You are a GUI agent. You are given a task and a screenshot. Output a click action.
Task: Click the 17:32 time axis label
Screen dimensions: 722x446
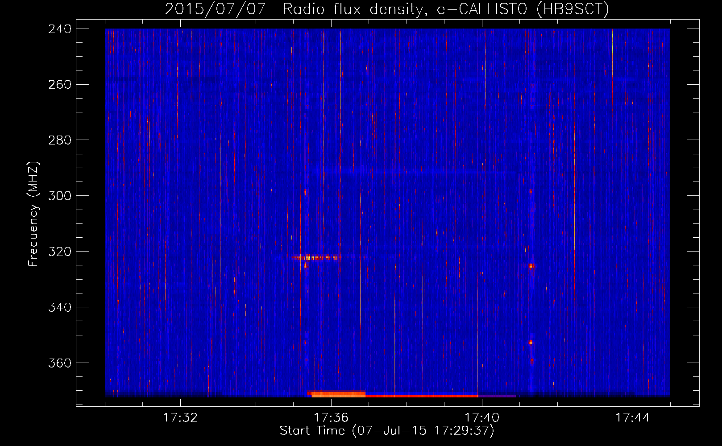180,417
